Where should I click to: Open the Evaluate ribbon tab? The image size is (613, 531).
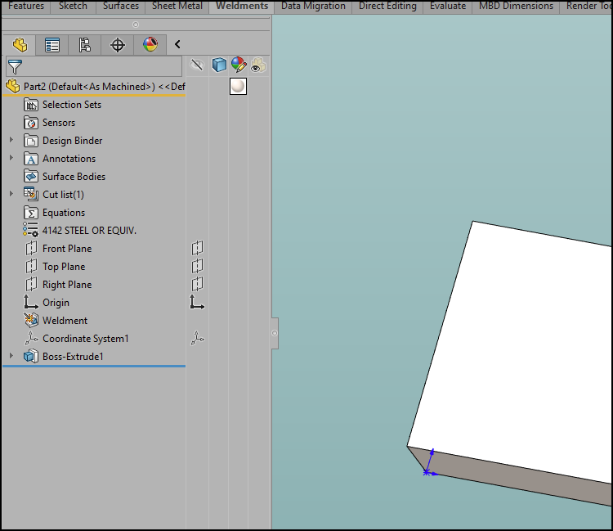[448, 7]
